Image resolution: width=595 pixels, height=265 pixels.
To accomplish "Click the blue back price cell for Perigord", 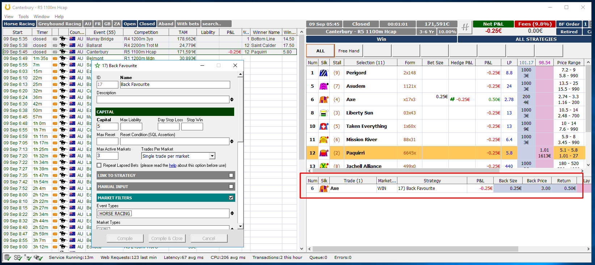I will [526, 73].
